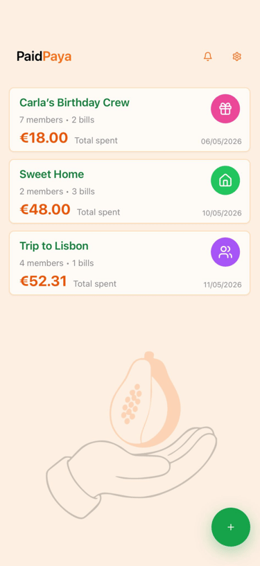Open the Sweet Home group
The width and height of the screenshot is (260, 566).
(130, 191)
